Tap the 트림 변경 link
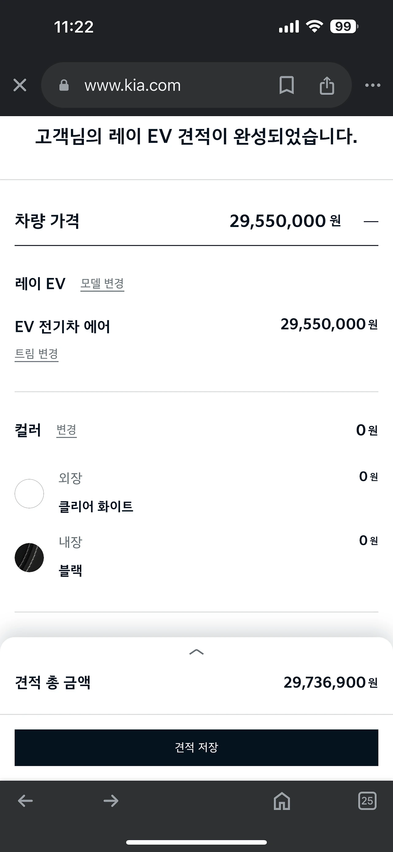This screenshot has height=852, width=393. coord(37,354)
